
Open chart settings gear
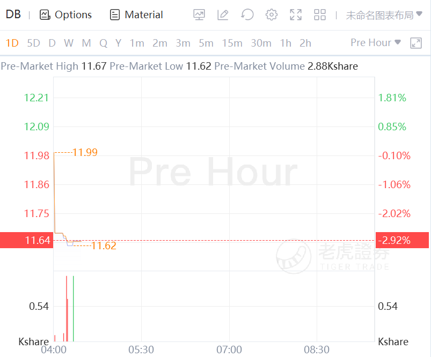coord(272,15)
